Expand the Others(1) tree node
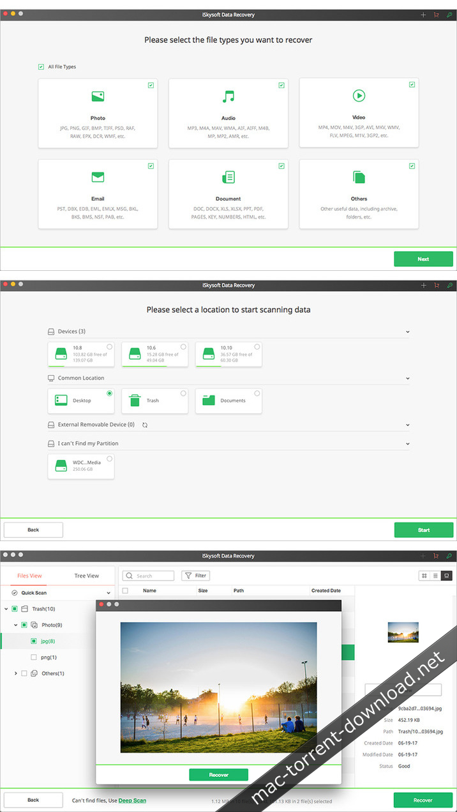 coord(16,673)
